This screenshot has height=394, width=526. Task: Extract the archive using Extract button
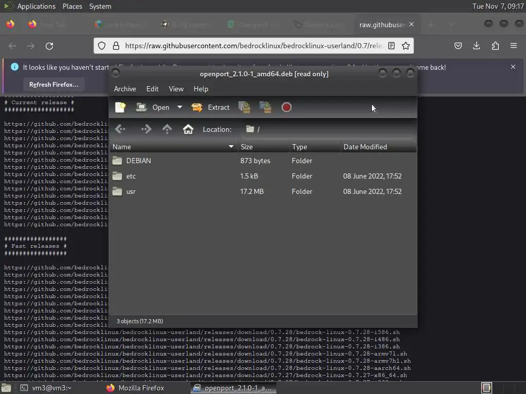tap(210, 107)
